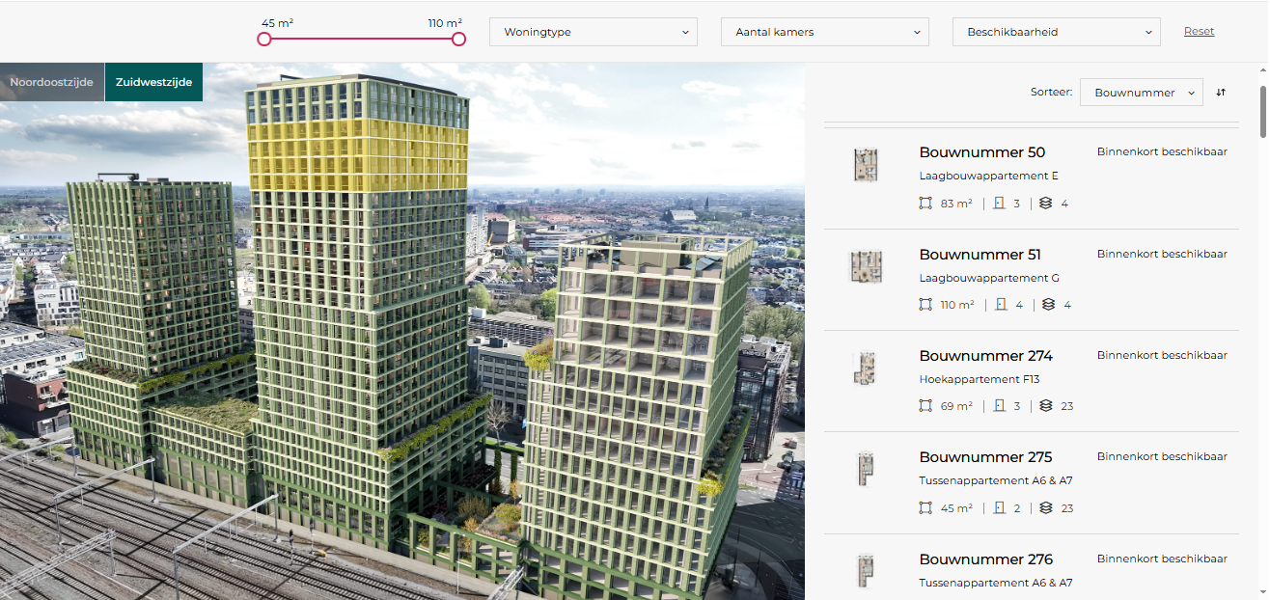This screenshot has height=600, width=1270.
Task: Open floor plan thumbnail of Bouwnummer 50
Action: 866,165
